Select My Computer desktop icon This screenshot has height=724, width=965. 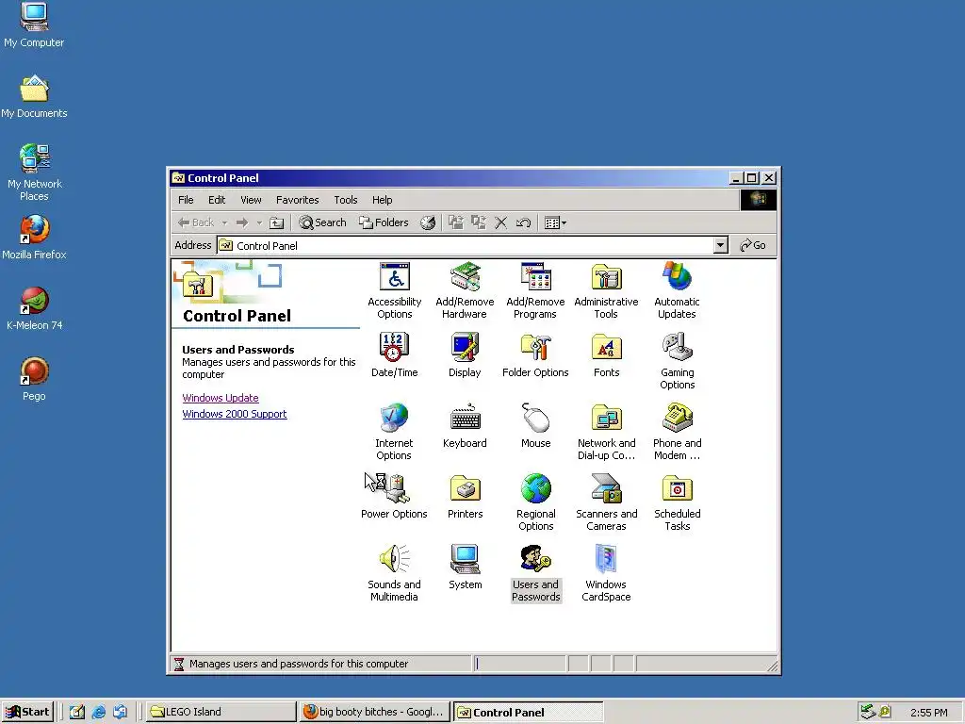(x=34, y=25)
